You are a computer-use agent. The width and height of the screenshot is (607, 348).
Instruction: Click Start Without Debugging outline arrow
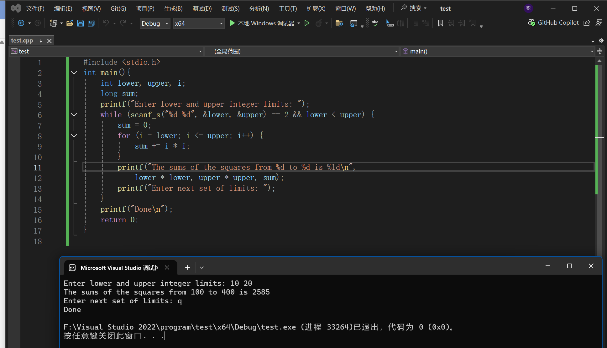[x=307, y=23]
